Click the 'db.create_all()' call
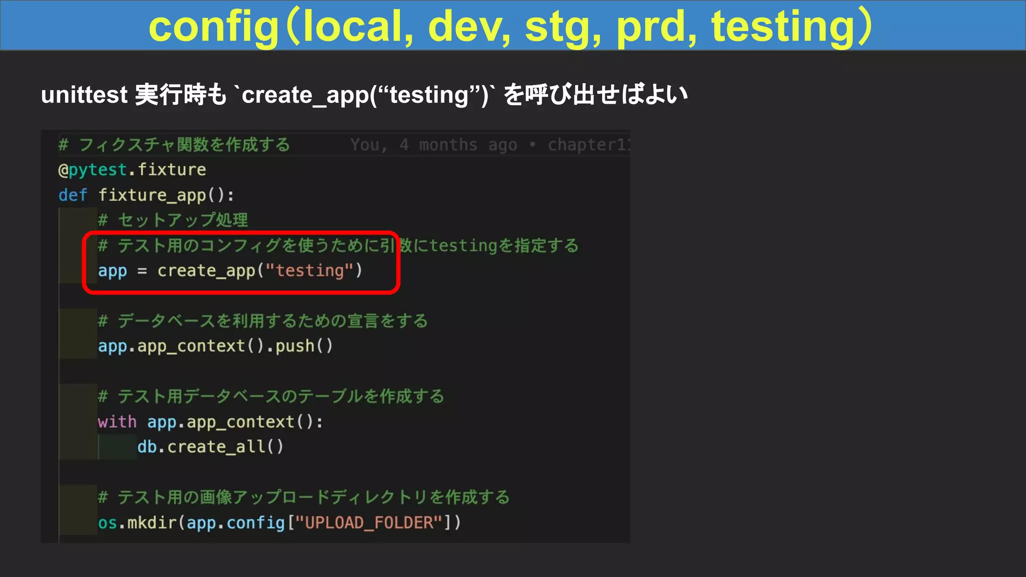 click(210, 447)
